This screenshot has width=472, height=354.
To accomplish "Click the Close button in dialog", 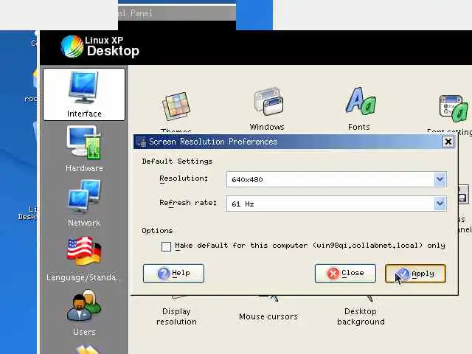I will pyautogui.click(x=345, y=274).
